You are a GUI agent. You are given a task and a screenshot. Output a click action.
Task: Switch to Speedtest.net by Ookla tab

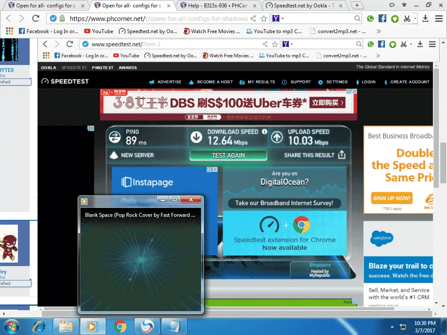coord(304,5)
